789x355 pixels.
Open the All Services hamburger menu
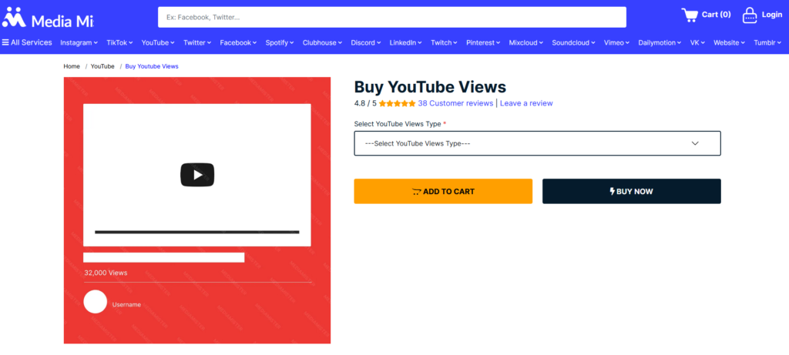(x=27, y=43)
